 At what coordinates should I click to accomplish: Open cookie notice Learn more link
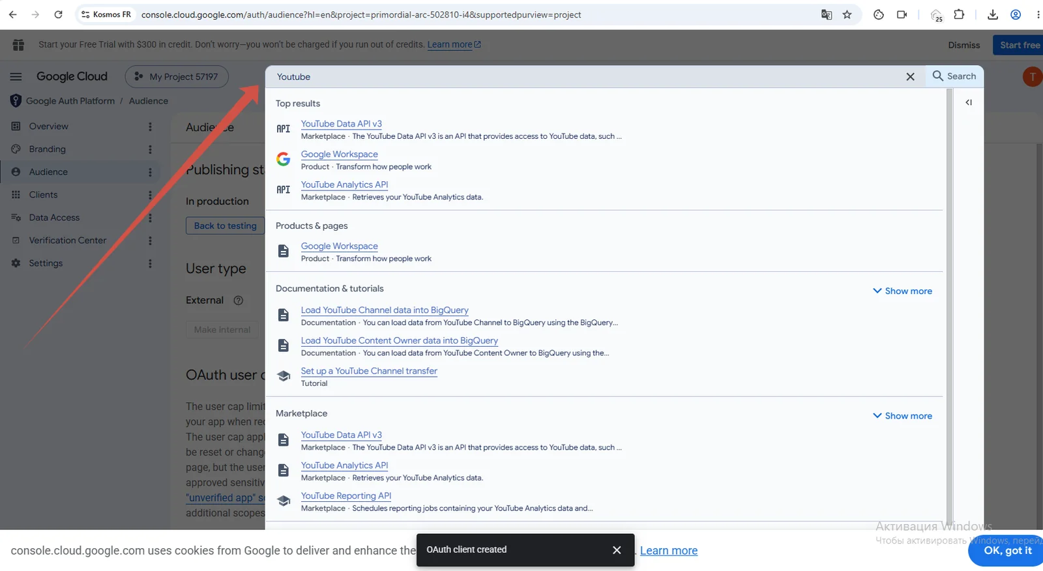pyautogui.click(x=669, y=551)
